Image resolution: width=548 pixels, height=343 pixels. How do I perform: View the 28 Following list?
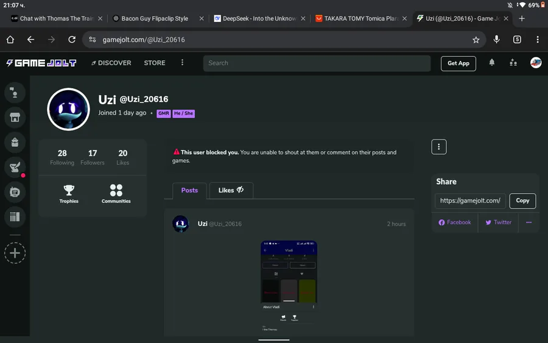click(62, 157)
